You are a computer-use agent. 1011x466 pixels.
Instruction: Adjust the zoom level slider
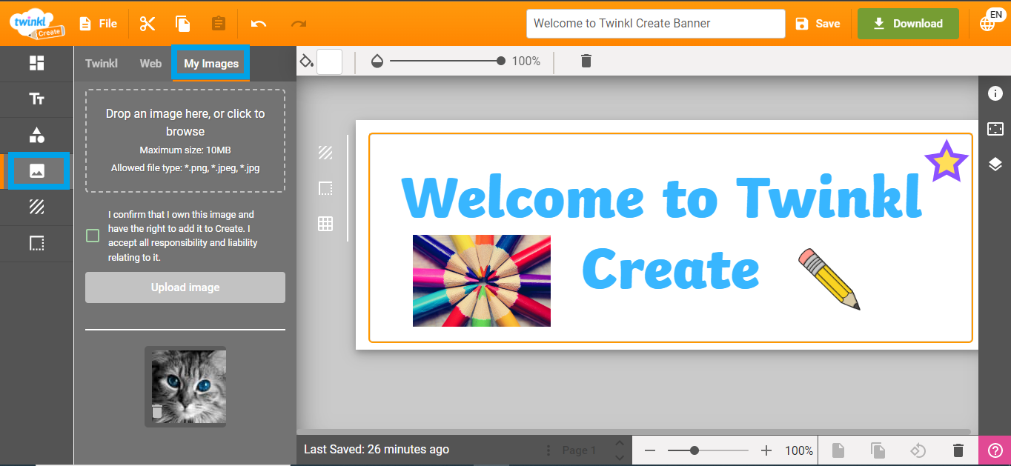pyautogui.click(x=694, y=450)
